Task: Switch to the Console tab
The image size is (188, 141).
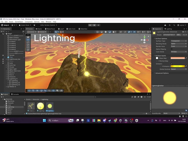Action: [x=15, y=94]
